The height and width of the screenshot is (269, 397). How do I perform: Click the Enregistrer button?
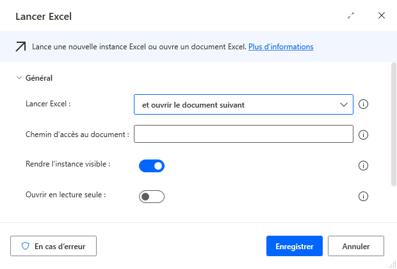(295, 246)
